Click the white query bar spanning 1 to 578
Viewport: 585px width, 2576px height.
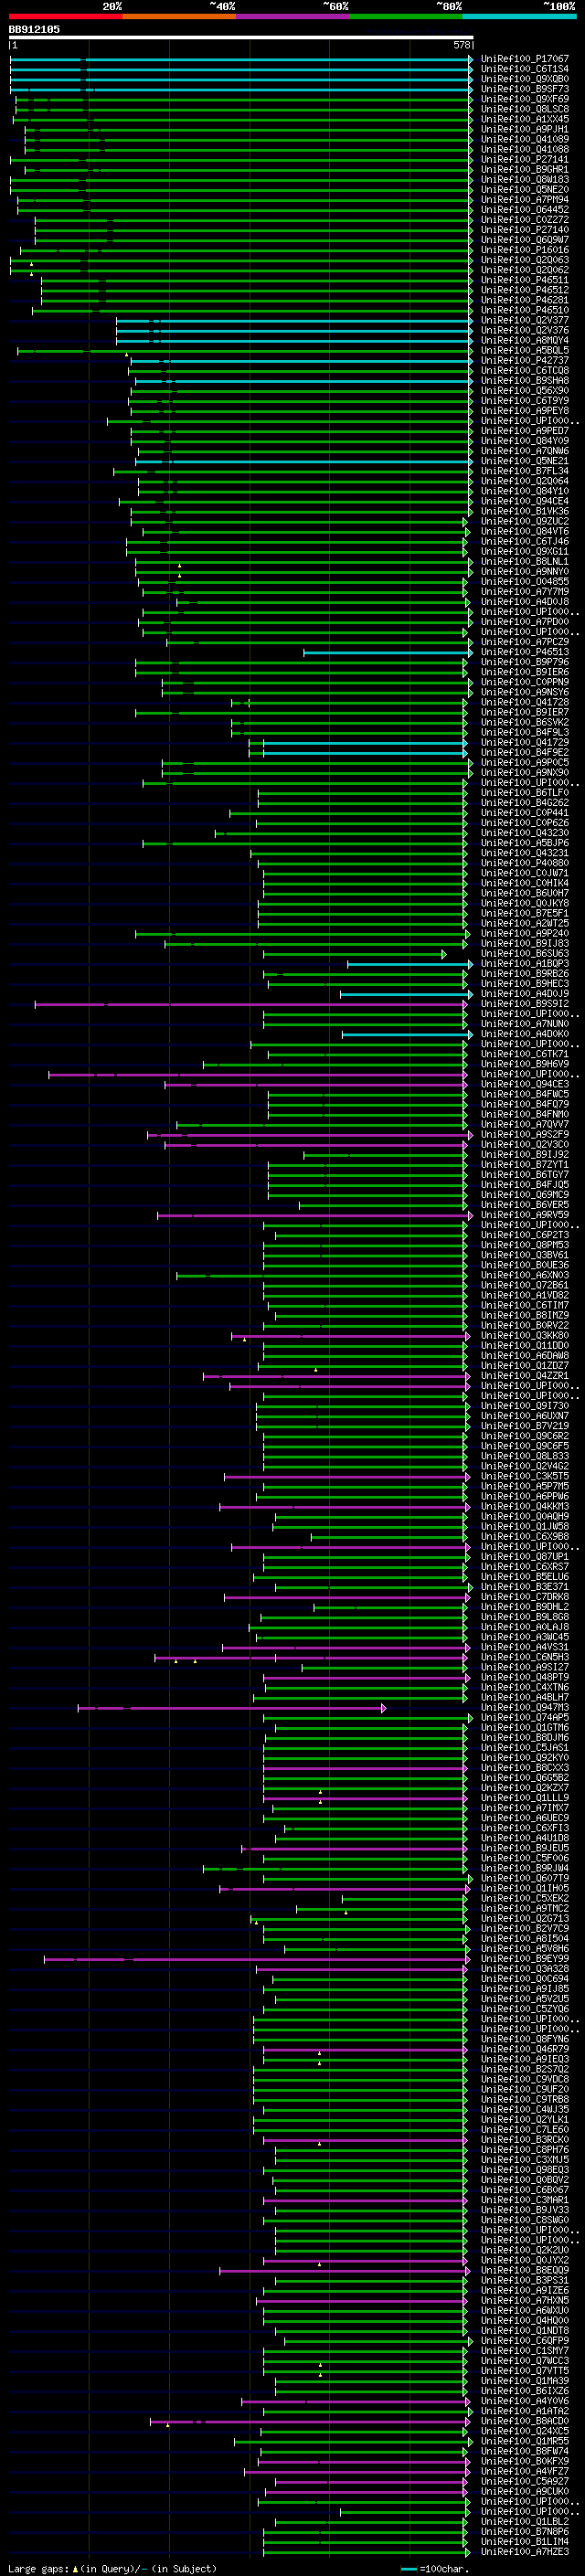[241, 37]
